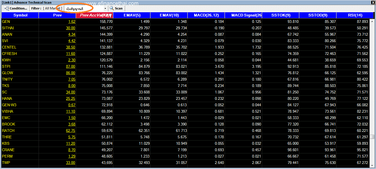This screenshot has height=169, width=376.
Task: Click the MACD Signal column header
Action: pos(243,15)
